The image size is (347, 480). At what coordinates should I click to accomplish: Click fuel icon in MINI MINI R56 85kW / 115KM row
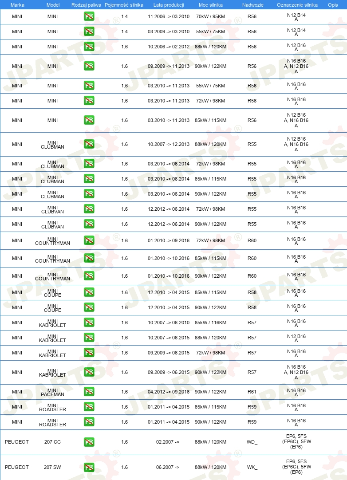89,120
